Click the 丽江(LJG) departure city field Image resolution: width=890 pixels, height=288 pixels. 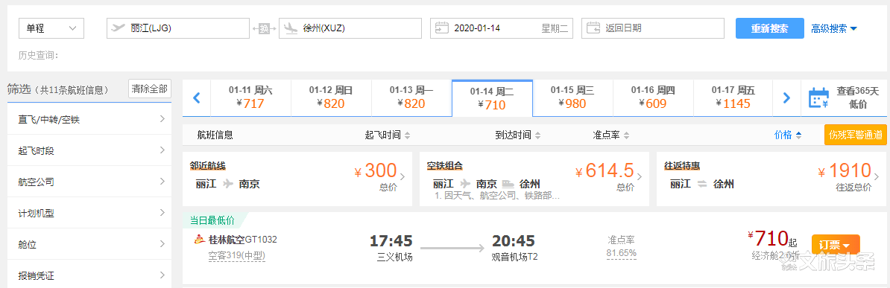click(178, 28)
